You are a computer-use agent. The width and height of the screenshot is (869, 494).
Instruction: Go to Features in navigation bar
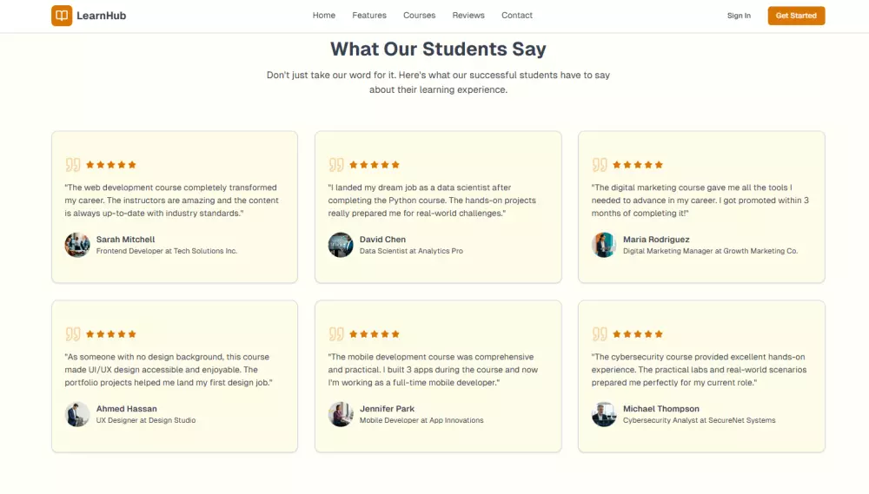coord(369,16)
